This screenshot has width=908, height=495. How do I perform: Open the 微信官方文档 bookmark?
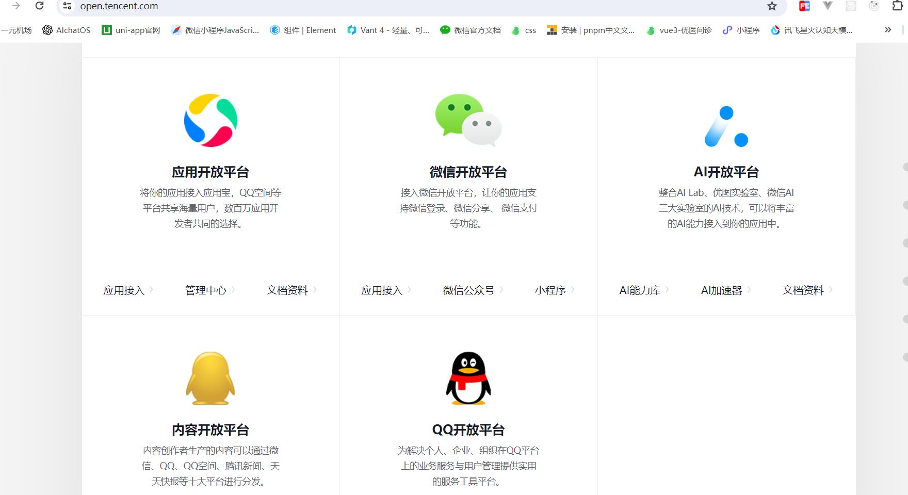(x=470, y=30)
